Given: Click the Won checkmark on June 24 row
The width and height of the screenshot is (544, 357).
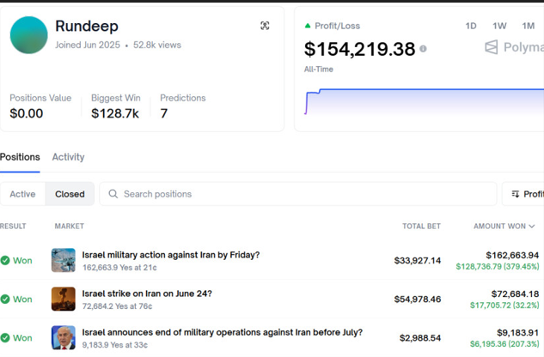Looking at the screenshot, I should (x=5, y=299).
